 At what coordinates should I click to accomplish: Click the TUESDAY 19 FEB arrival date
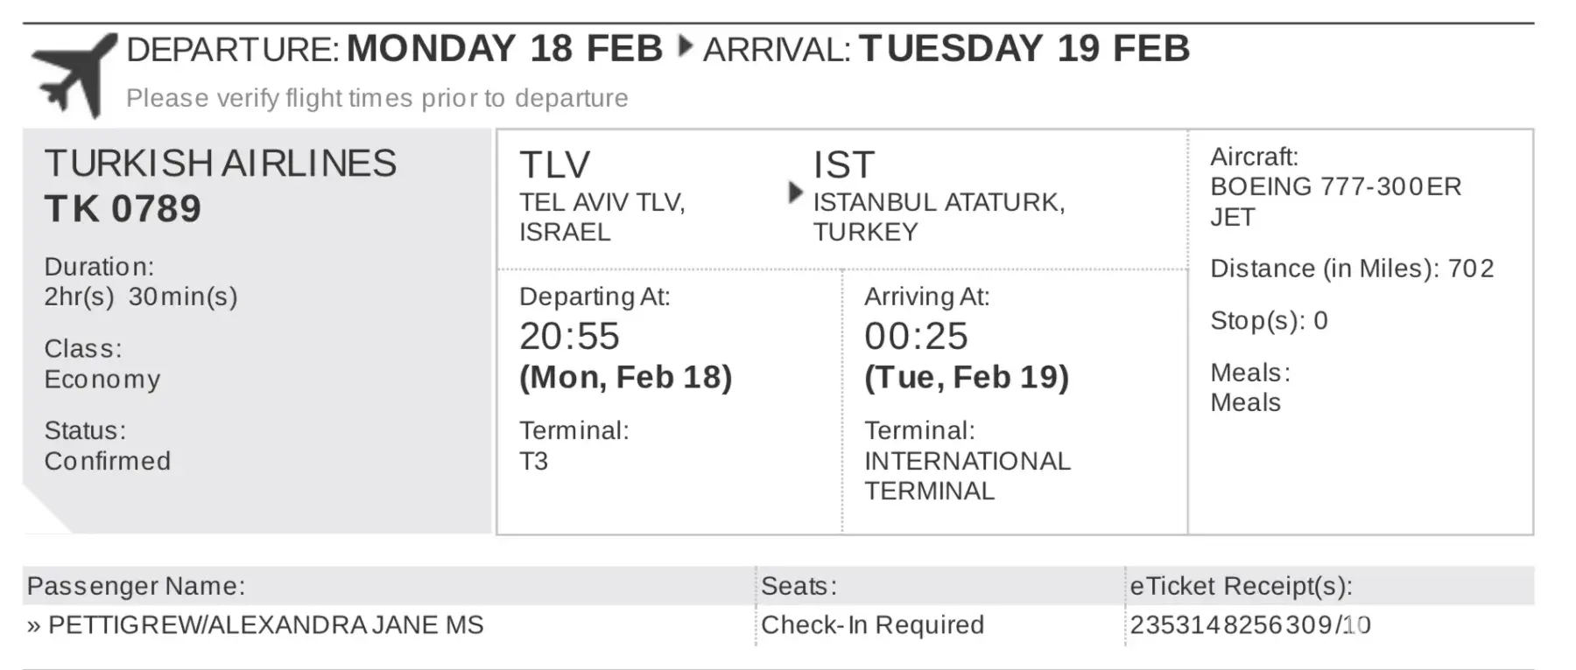coord(1024,49)
